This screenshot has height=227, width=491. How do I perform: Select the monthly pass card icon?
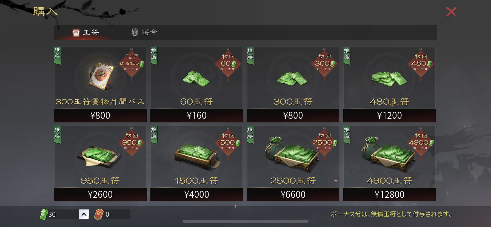101,76
